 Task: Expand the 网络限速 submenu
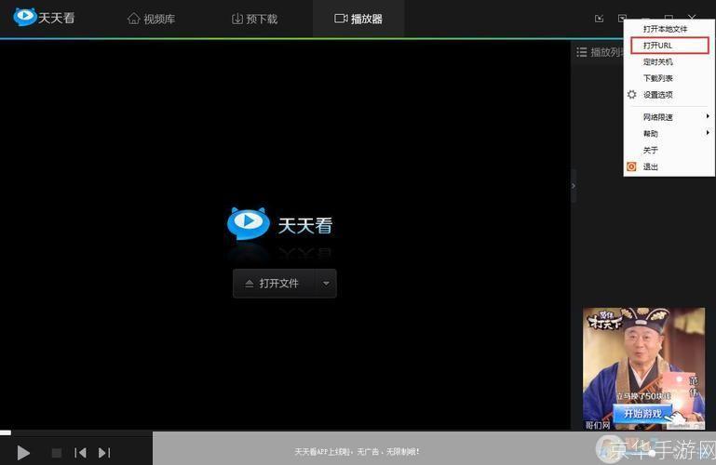click(x=669, y=117)
